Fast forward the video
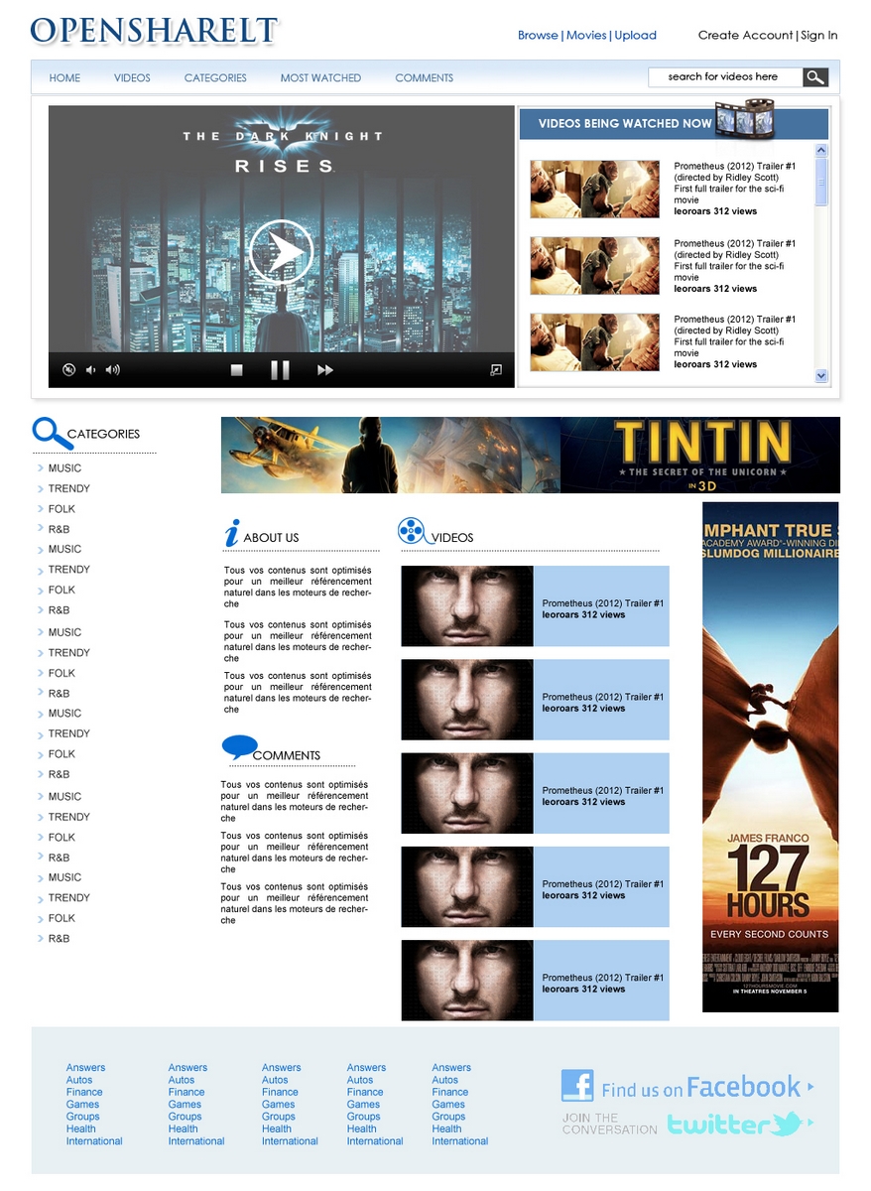The image size is (871, 1191). coord(325,370)
